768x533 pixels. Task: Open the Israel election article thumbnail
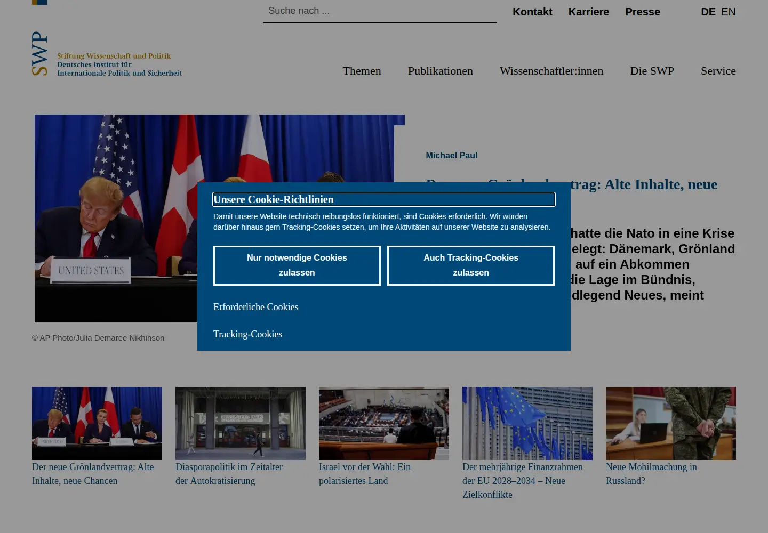click(384, 423)
